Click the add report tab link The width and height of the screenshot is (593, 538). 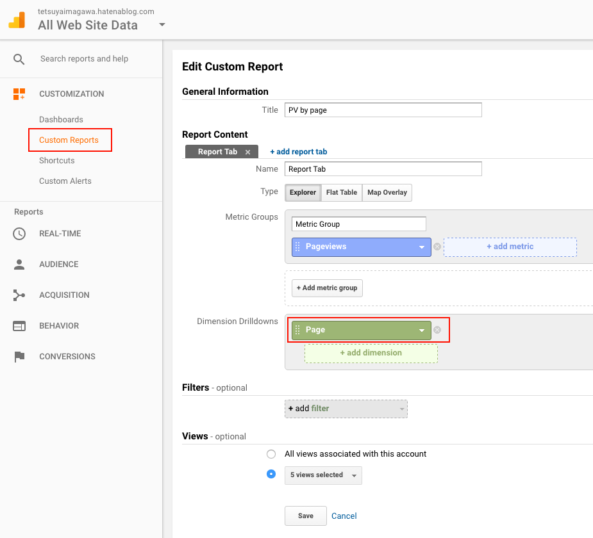[x=298, y=152]
